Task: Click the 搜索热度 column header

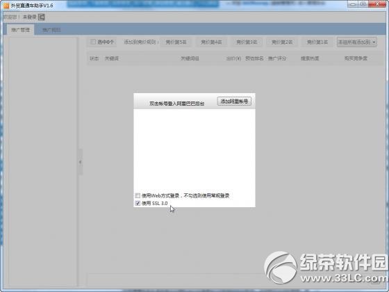Action: [310, 58]
